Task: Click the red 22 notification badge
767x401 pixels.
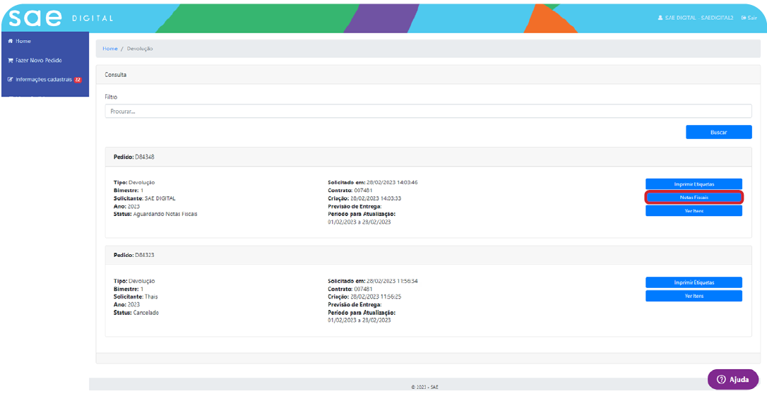Action: point(78,80)
